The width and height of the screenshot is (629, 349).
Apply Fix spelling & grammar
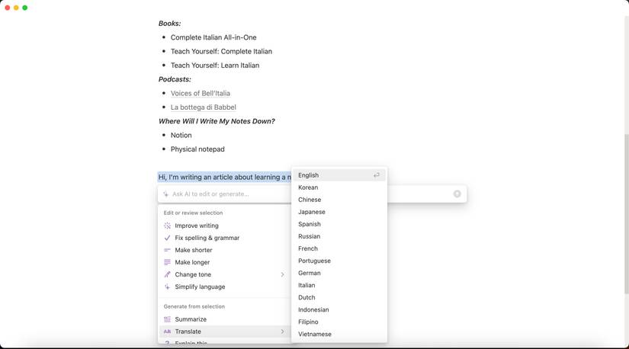(x=225, y=238)
